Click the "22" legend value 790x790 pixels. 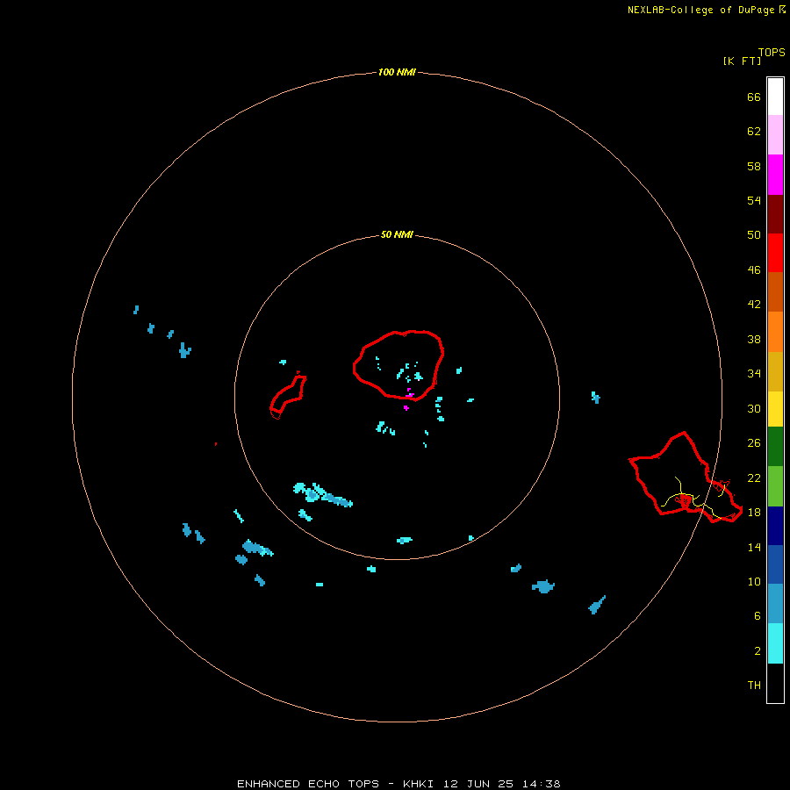click(754, 478)
